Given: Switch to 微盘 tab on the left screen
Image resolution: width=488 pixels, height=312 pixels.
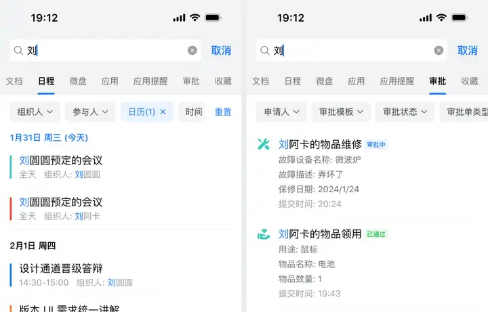Looking at the screenshot, I should tap(78, 81).
